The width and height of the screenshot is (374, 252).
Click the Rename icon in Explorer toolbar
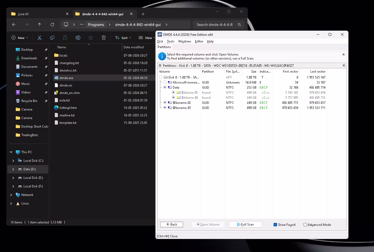click(x=78, y=38)
